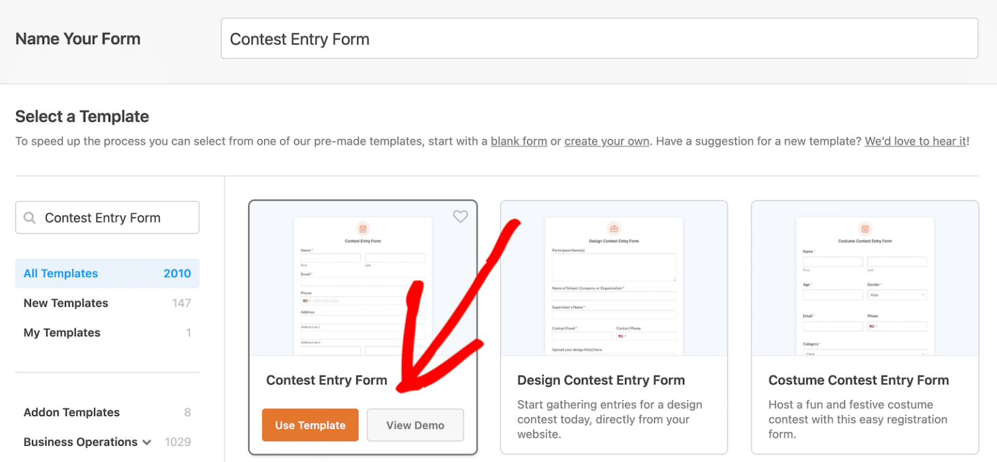Image resolution: width=997 pixels, height=462 pixels.
Task: Click the We'd love to hear it link
Action: (x=915, y=141)
